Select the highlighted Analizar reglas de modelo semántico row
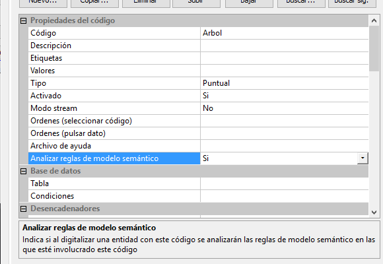 (114, 158)
